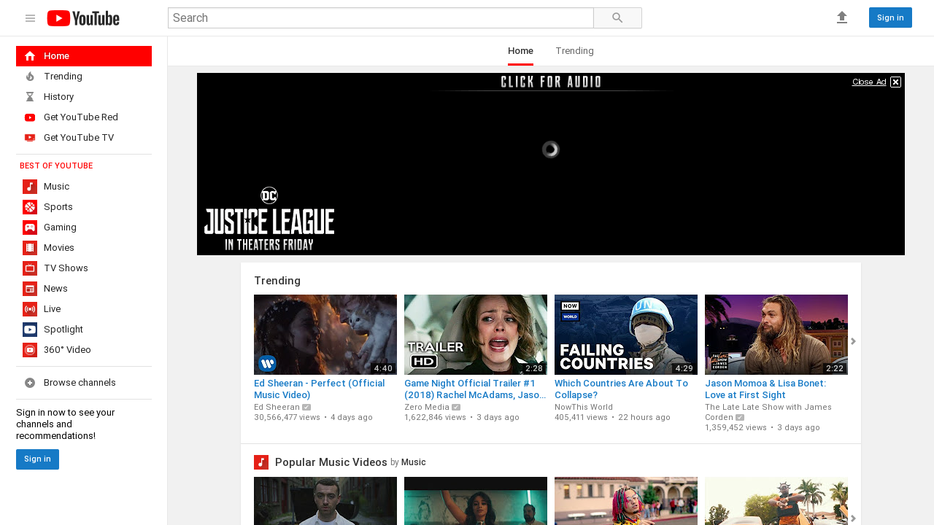Click the Justice League ad banner
Viewport: 934px width, 525px height.
coord(551,164)
